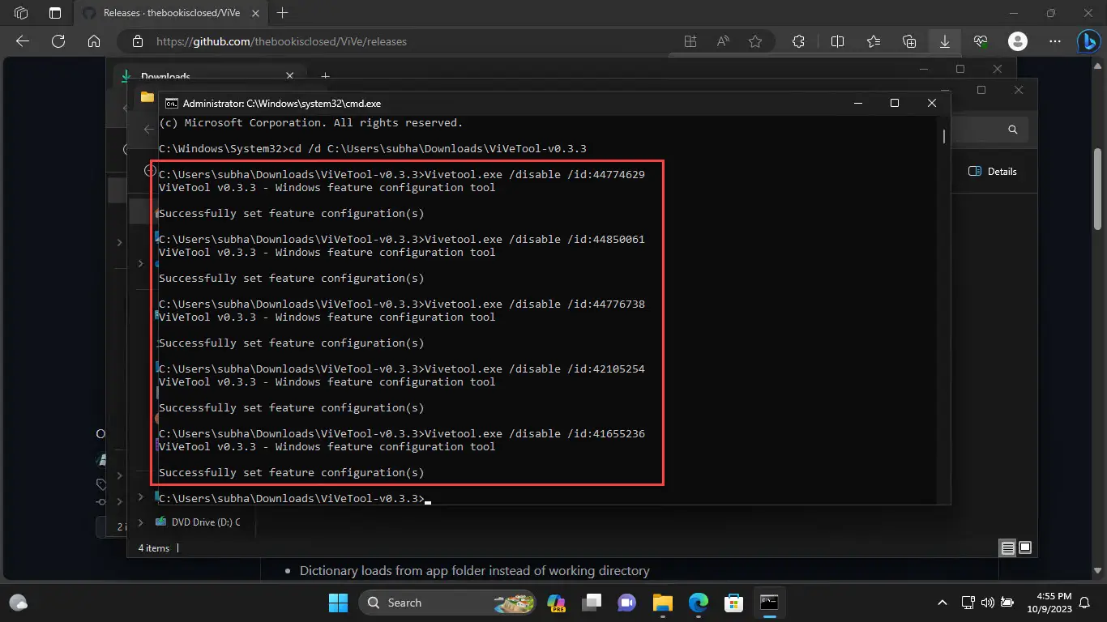1107x622 pixels.
Task: Open battery status tray icon
Action: pyautogui.click(x=1007, y=603)
